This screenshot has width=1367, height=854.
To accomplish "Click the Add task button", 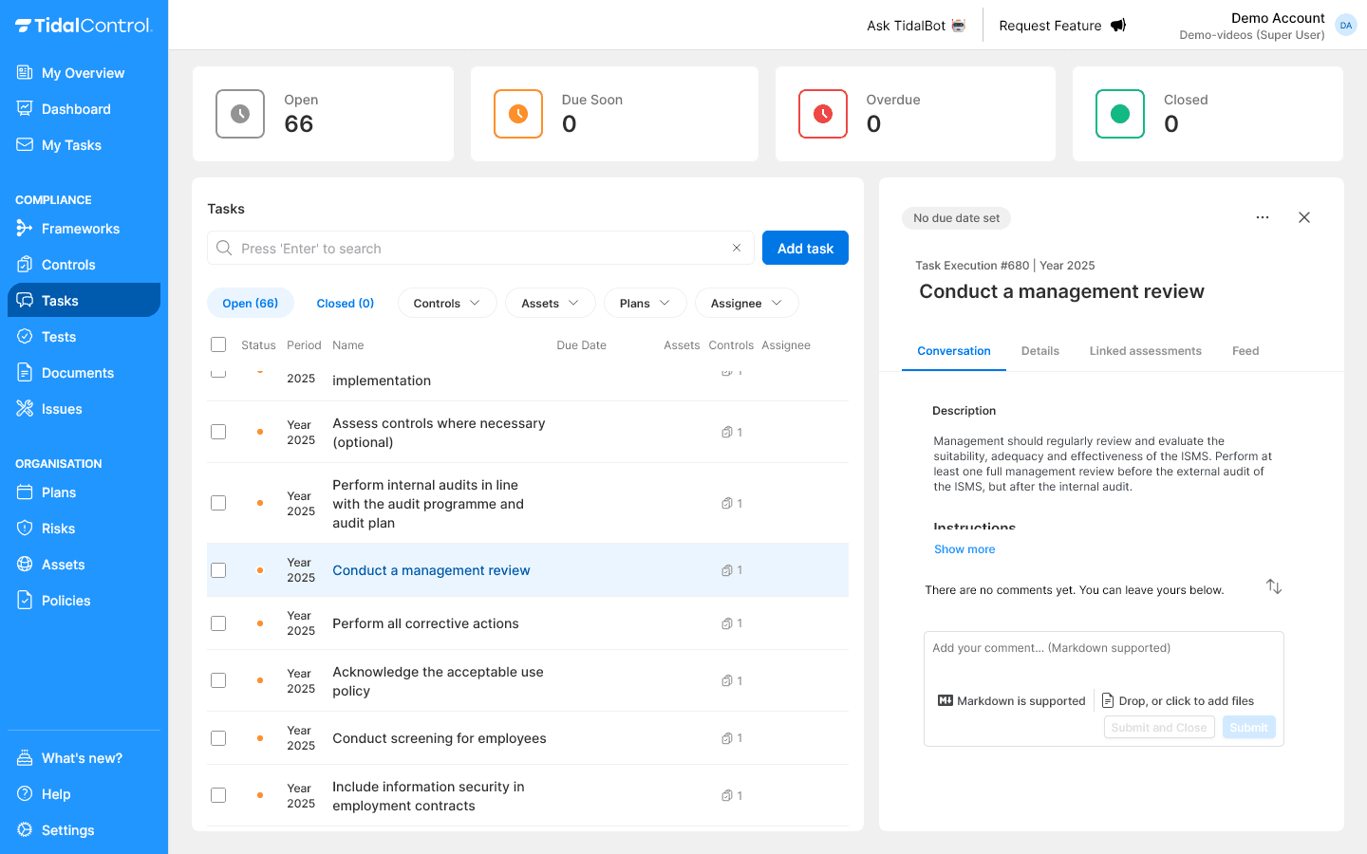I will pos(805,248).
